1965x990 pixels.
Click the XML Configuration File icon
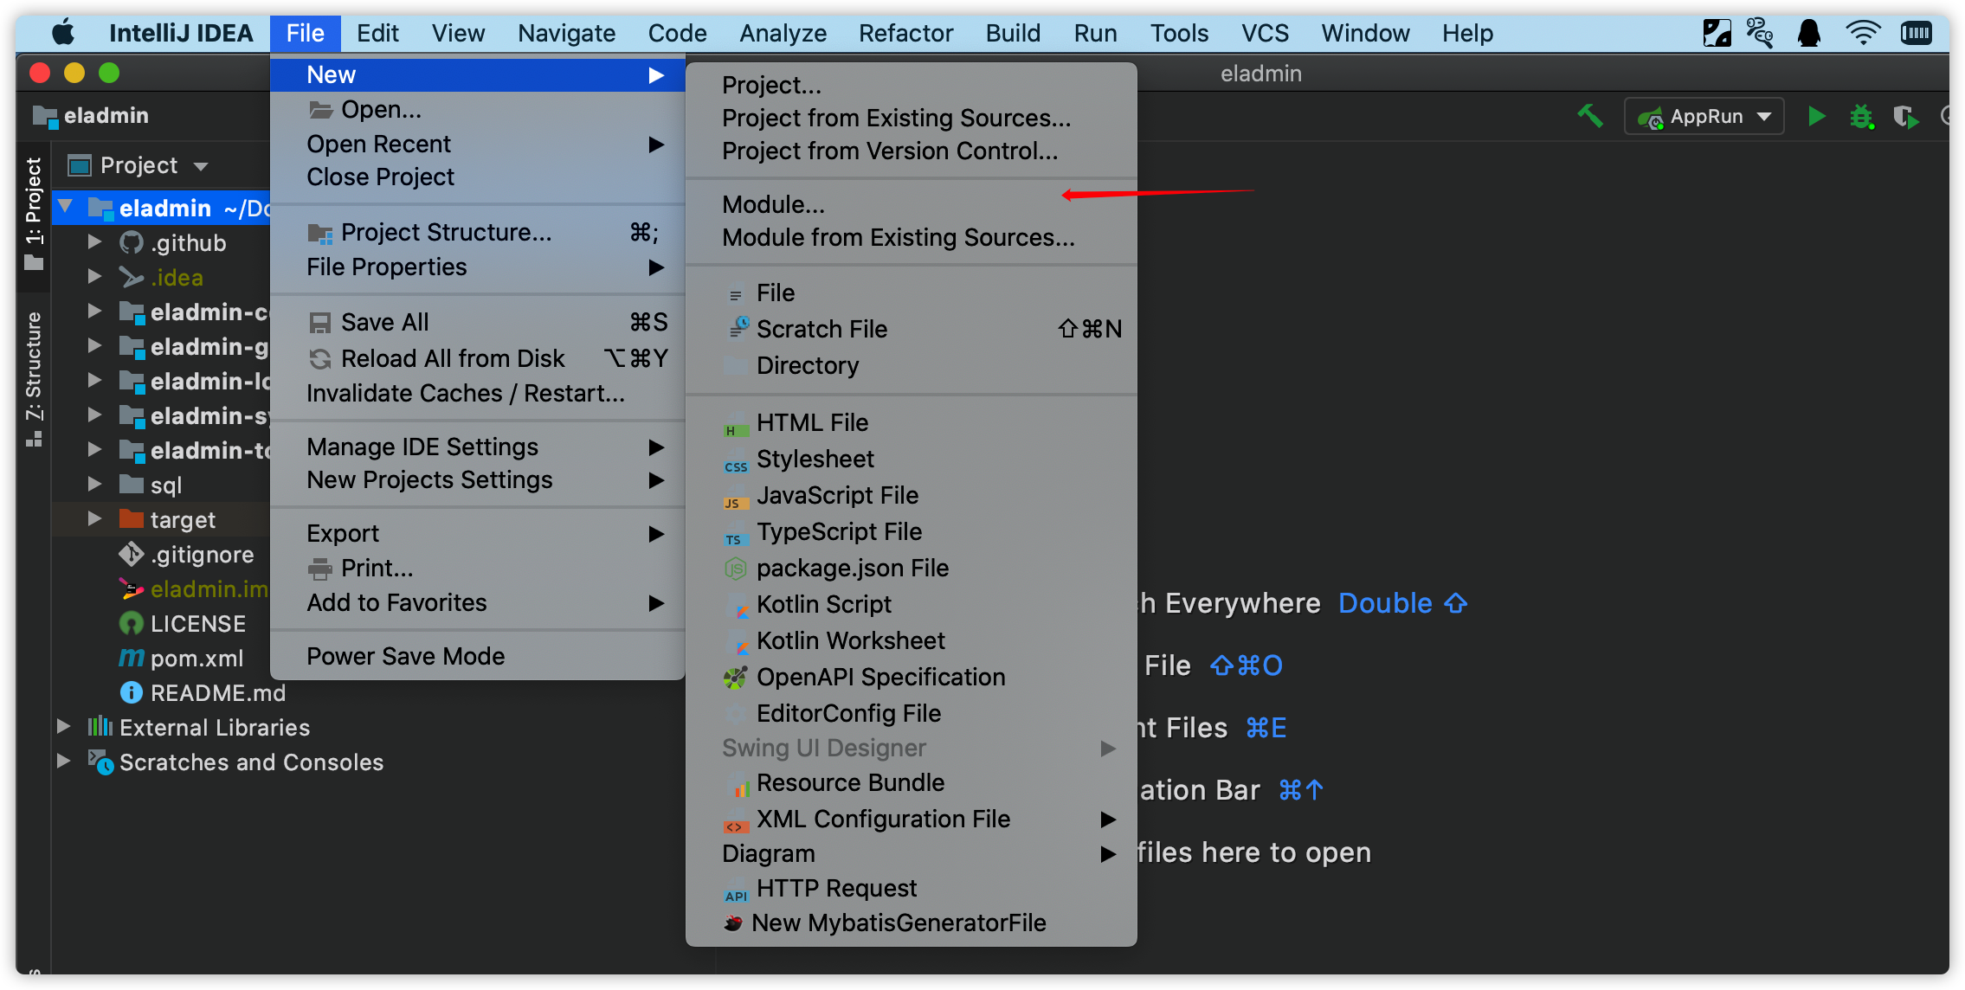click(735, 820)
